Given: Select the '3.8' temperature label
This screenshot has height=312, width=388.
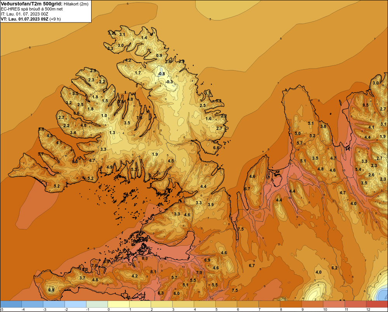Looking at the screenshot, I should click(323, 126).
